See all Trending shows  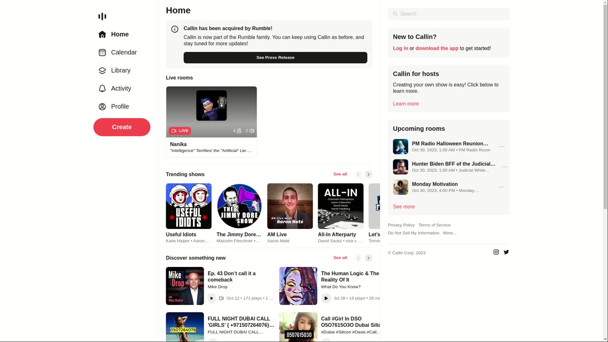[x=340, y=174]
